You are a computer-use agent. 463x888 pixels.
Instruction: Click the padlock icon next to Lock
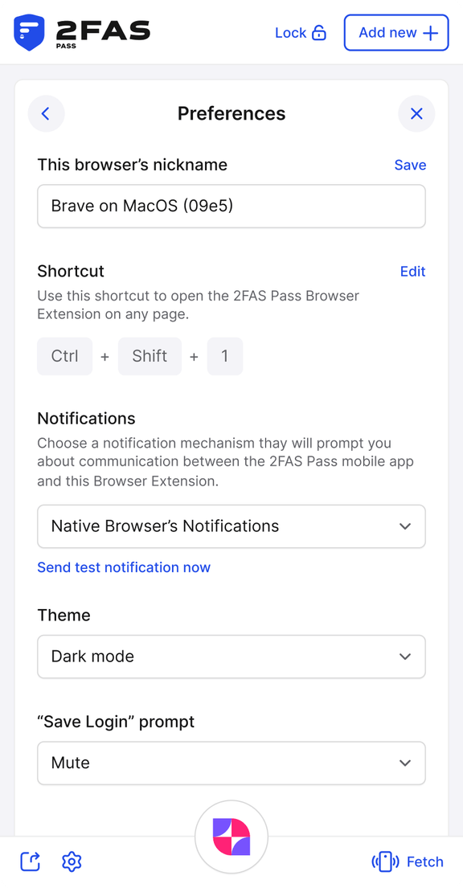pyautogui.click(x=322, y=33)
